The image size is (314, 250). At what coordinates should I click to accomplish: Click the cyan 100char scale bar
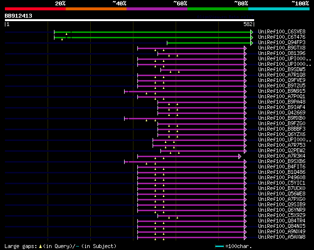coord(219,246)
